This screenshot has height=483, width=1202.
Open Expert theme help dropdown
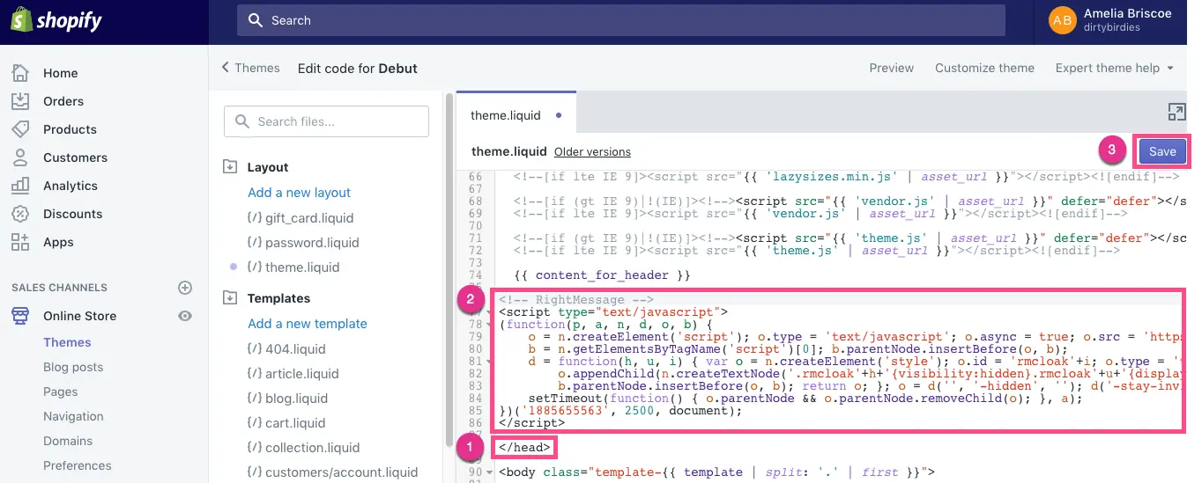click(x=1114, y=68)
